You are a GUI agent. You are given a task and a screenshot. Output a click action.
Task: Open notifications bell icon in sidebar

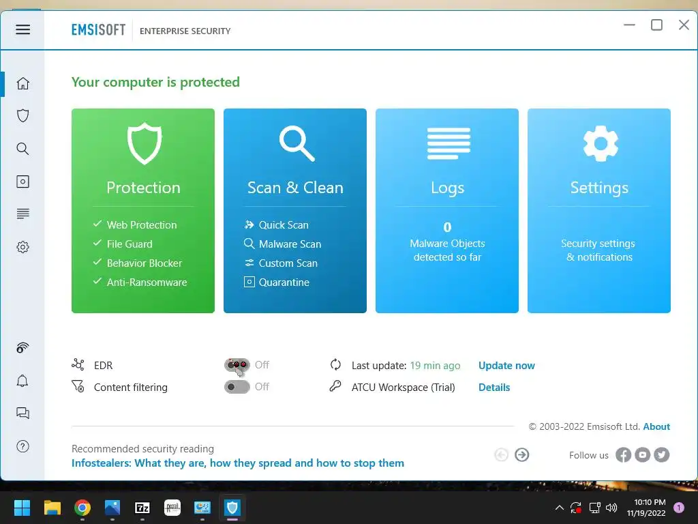point(22,381)
